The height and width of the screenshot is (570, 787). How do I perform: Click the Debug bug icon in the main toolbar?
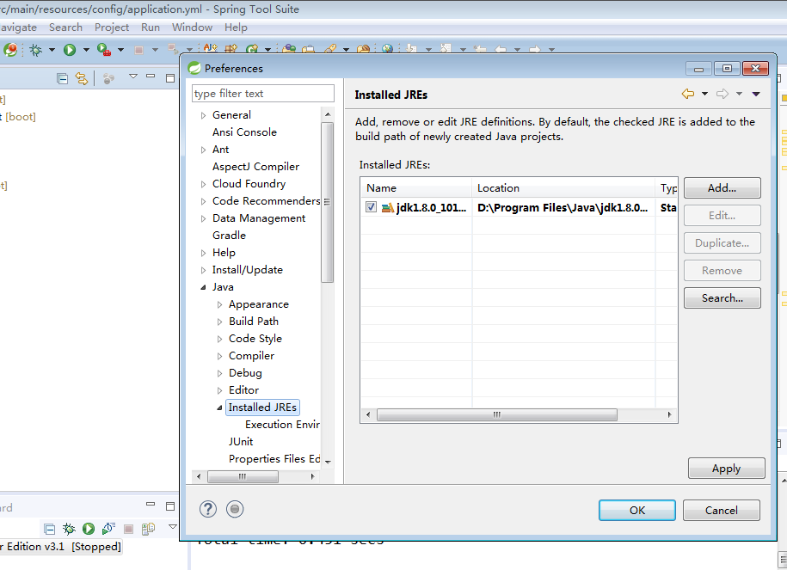point(35,50)
